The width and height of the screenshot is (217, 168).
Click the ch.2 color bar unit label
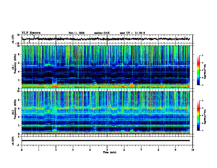[205, 117]
